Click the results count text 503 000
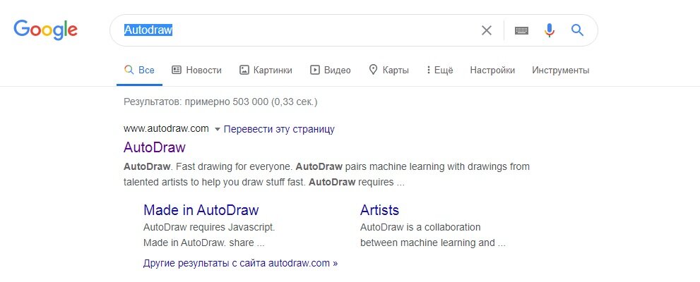 click(250, 102)
